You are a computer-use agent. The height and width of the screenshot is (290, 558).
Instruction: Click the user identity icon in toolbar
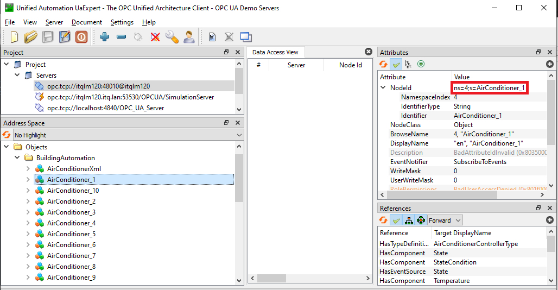coord(189,37)
